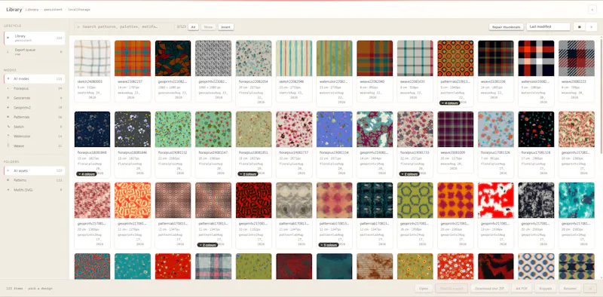This screenshot has height=297, width=603.
Task: Click the A4 PDF button
Action: pyautogui.click(x=521, y=288)
